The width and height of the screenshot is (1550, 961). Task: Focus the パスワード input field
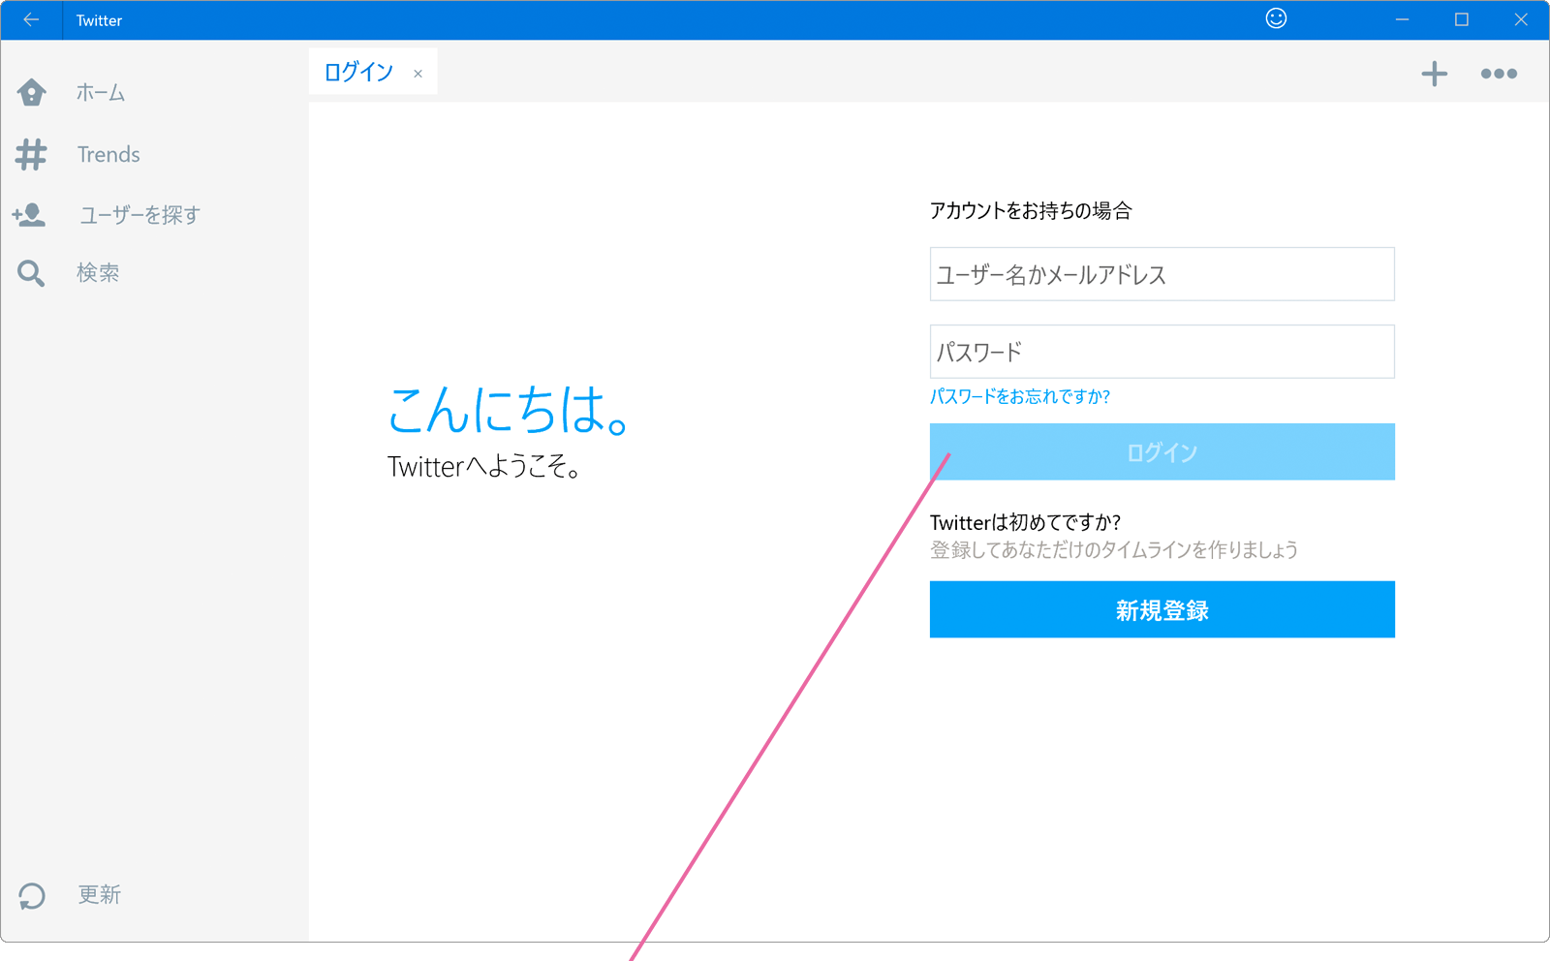[x=1162, y=352]
